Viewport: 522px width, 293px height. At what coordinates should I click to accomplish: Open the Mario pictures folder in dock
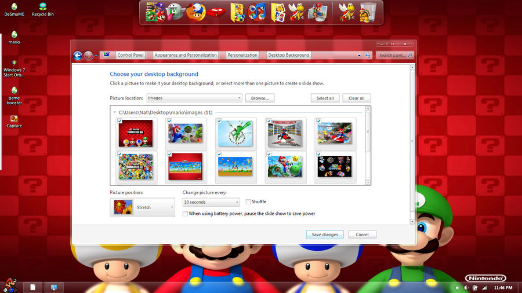pyautogui.click(x=278, y=13)
